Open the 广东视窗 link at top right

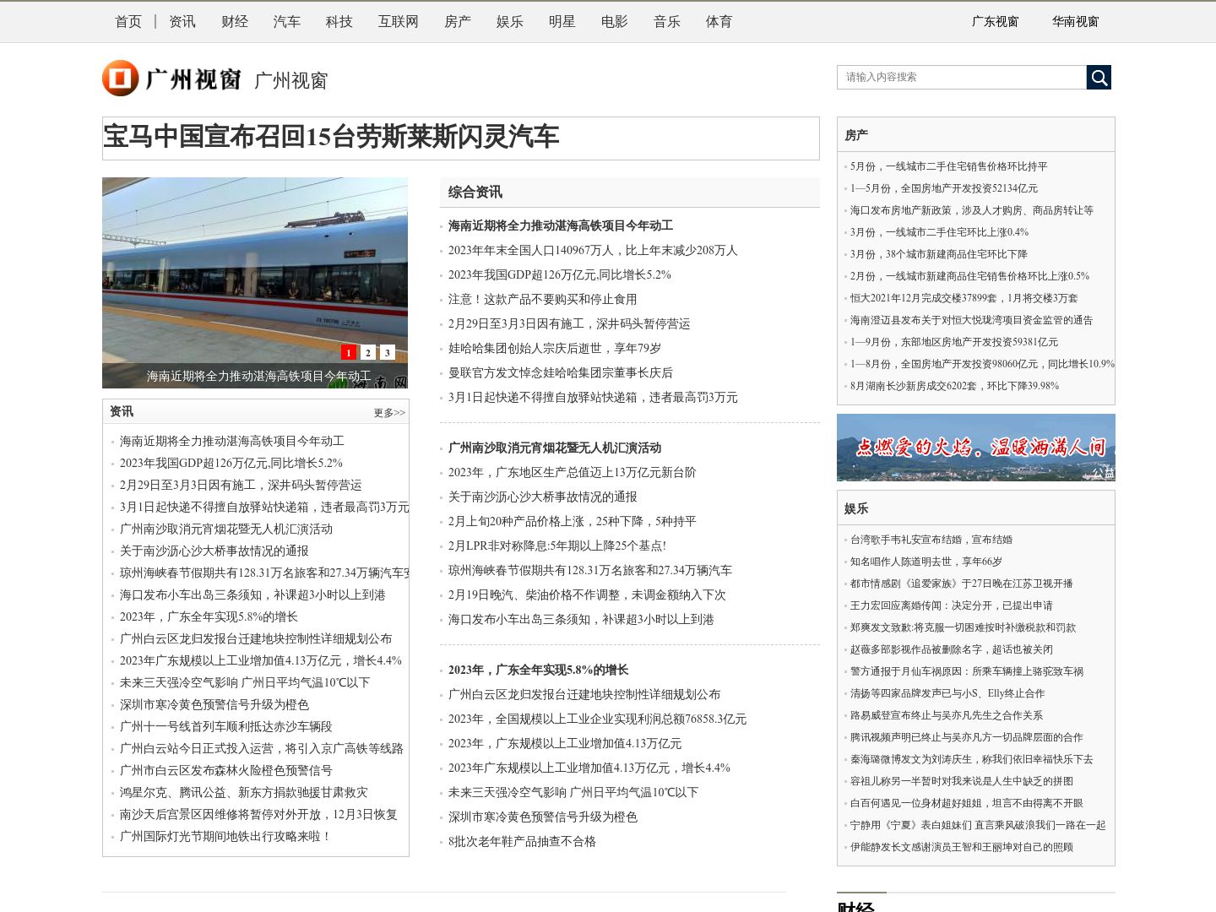point(995,22)
